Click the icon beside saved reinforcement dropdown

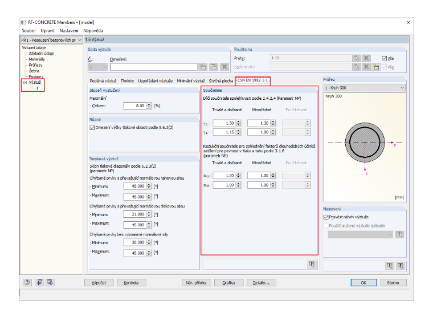tap(399, 235)
